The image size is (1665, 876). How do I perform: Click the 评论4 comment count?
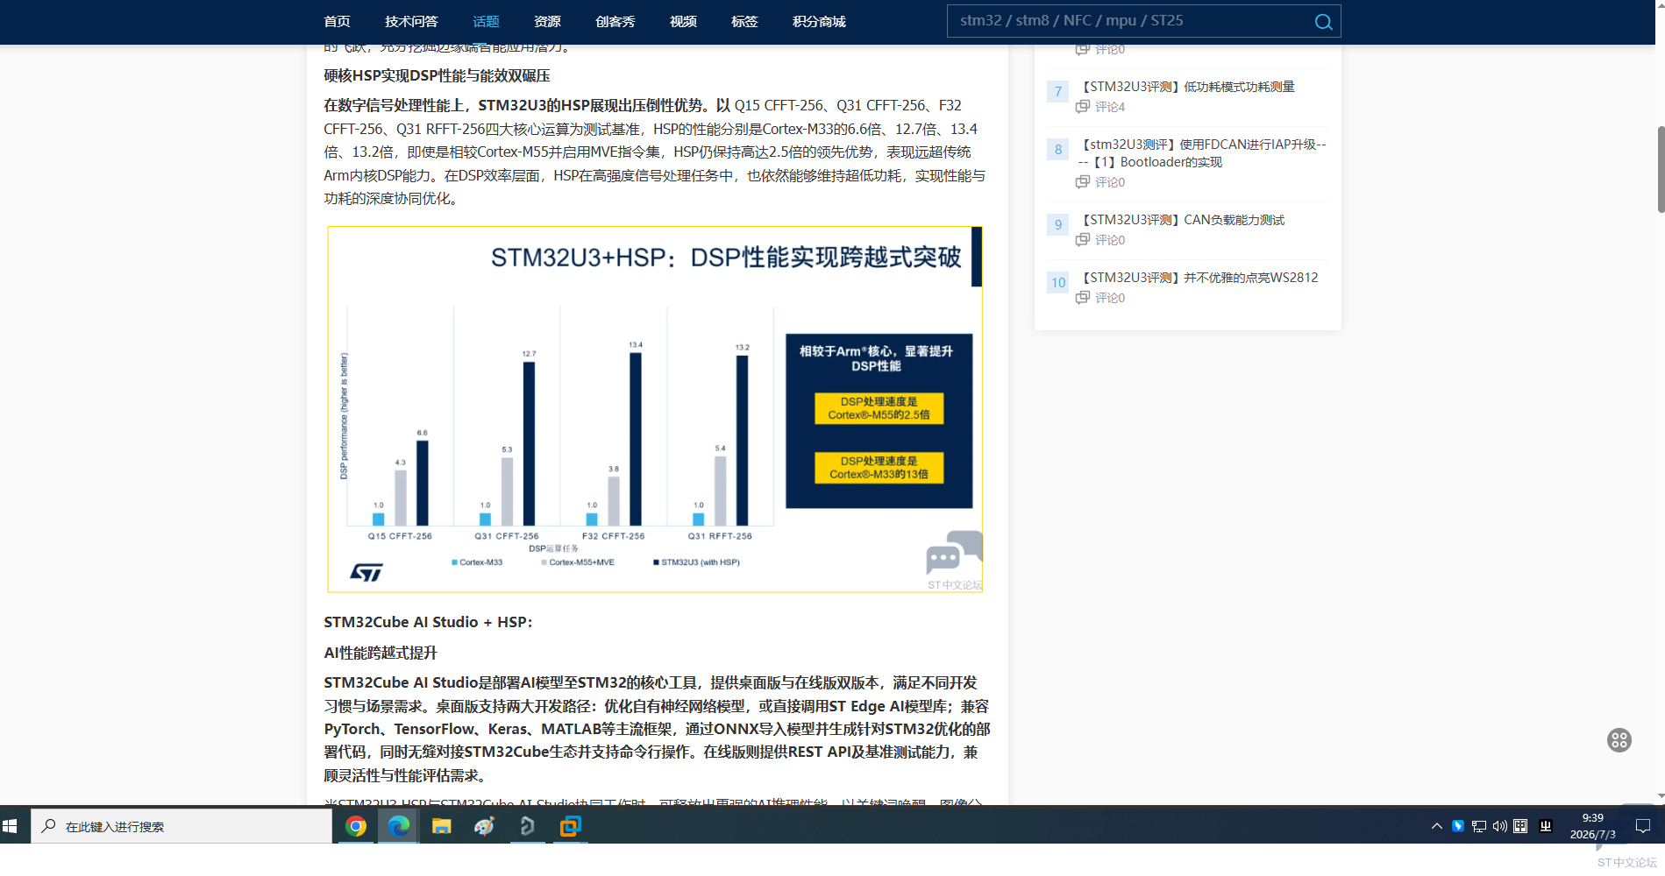pos(1110,107)
